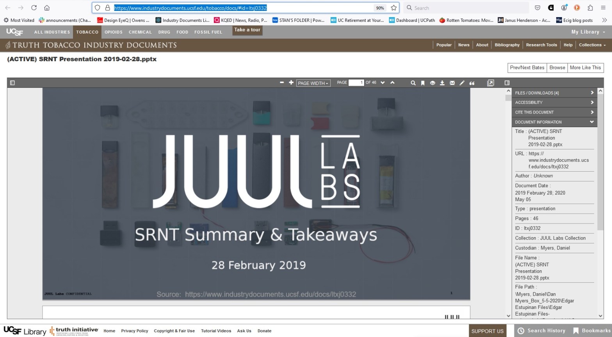Click the page number input field
Image resolution: width=612 pixels, height=337 pixels.
[356, 83]
